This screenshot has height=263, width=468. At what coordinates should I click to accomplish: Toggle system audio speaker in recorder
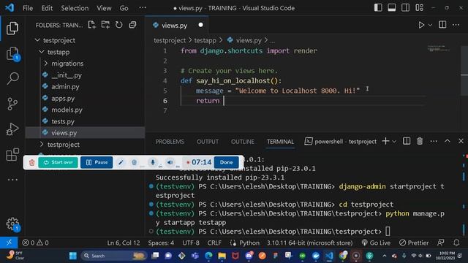[170, 162]
